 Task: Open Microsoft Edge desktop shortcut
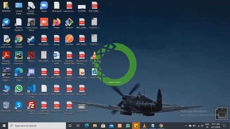pos(19,75)
